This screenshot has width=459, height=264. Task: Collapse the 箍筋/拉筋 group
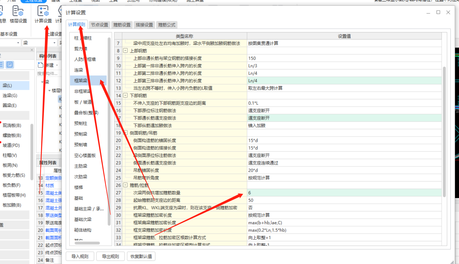(x=125, y=185)
